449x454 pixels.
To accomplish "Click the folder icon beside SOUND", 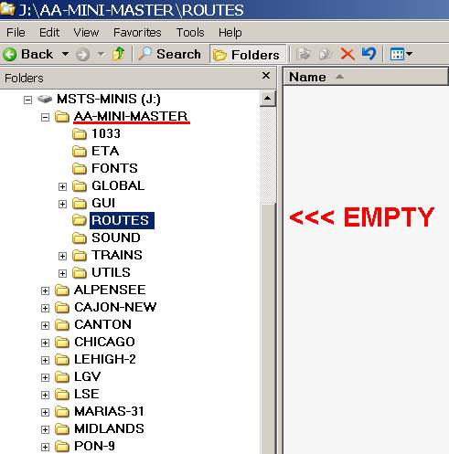I will point(80,238).
